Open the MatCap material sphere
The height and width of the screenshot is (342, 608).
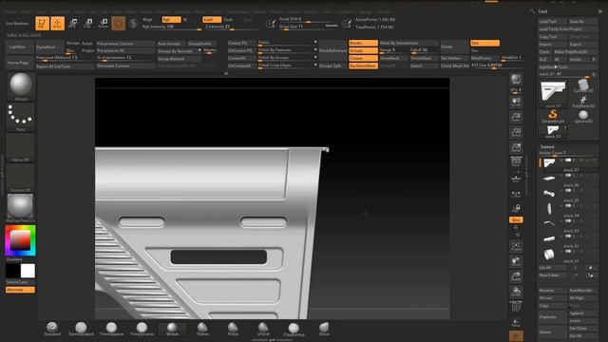tap(21, 208)
